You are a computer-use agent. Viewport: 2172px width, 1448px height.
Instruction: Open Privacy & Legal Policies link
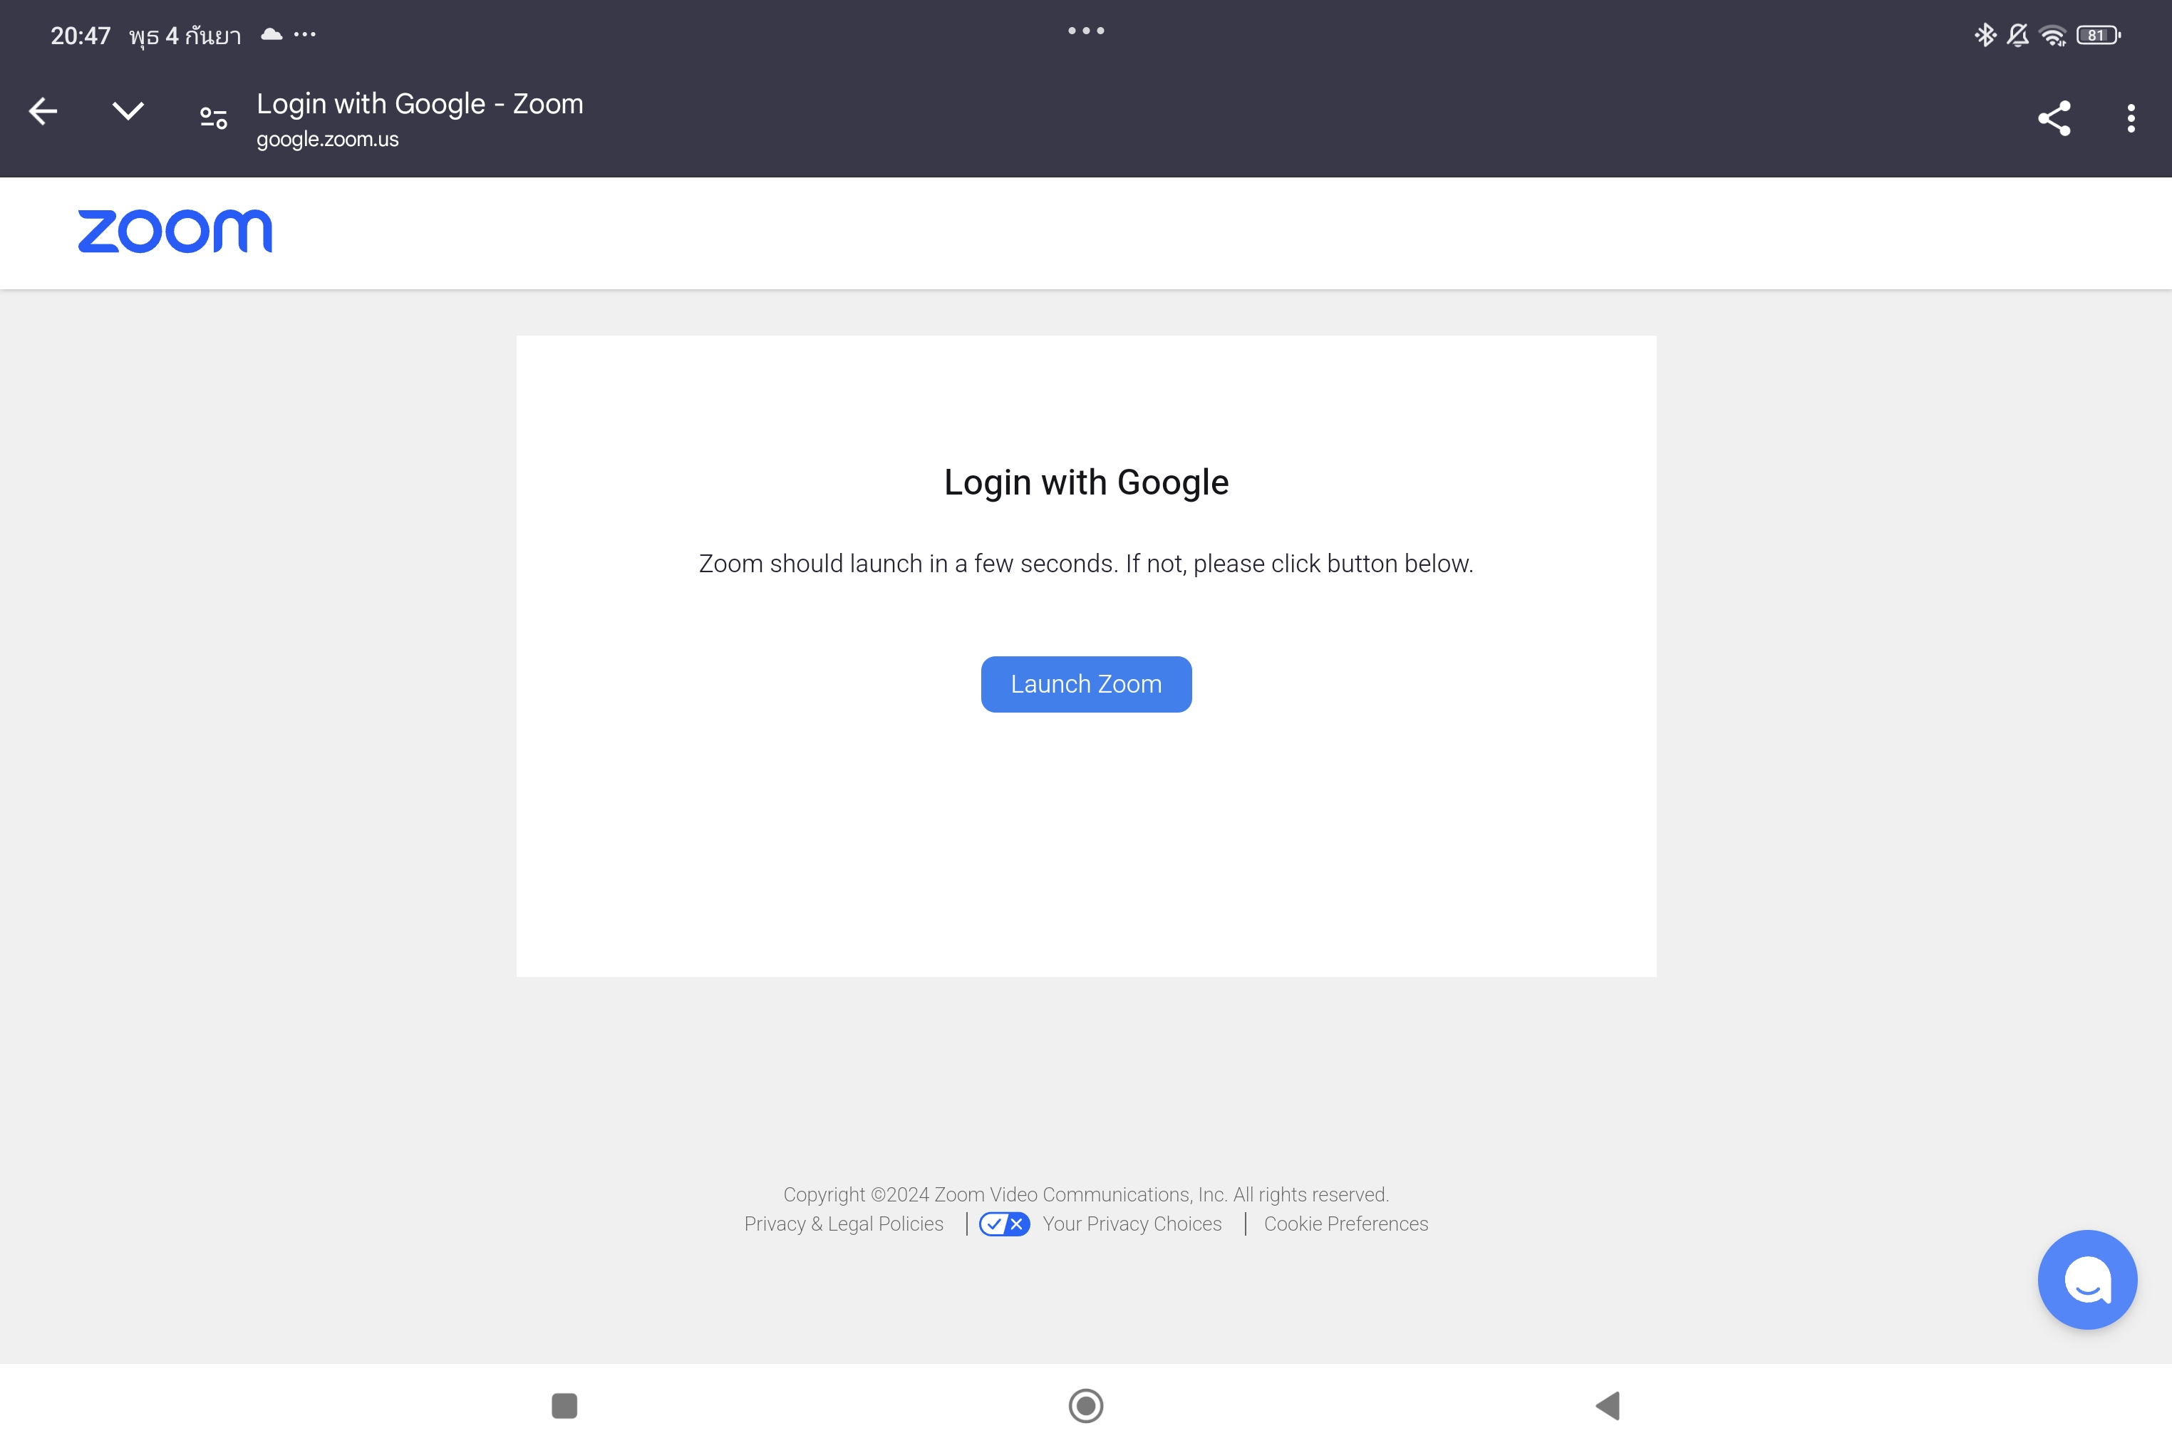point(843,1224)
